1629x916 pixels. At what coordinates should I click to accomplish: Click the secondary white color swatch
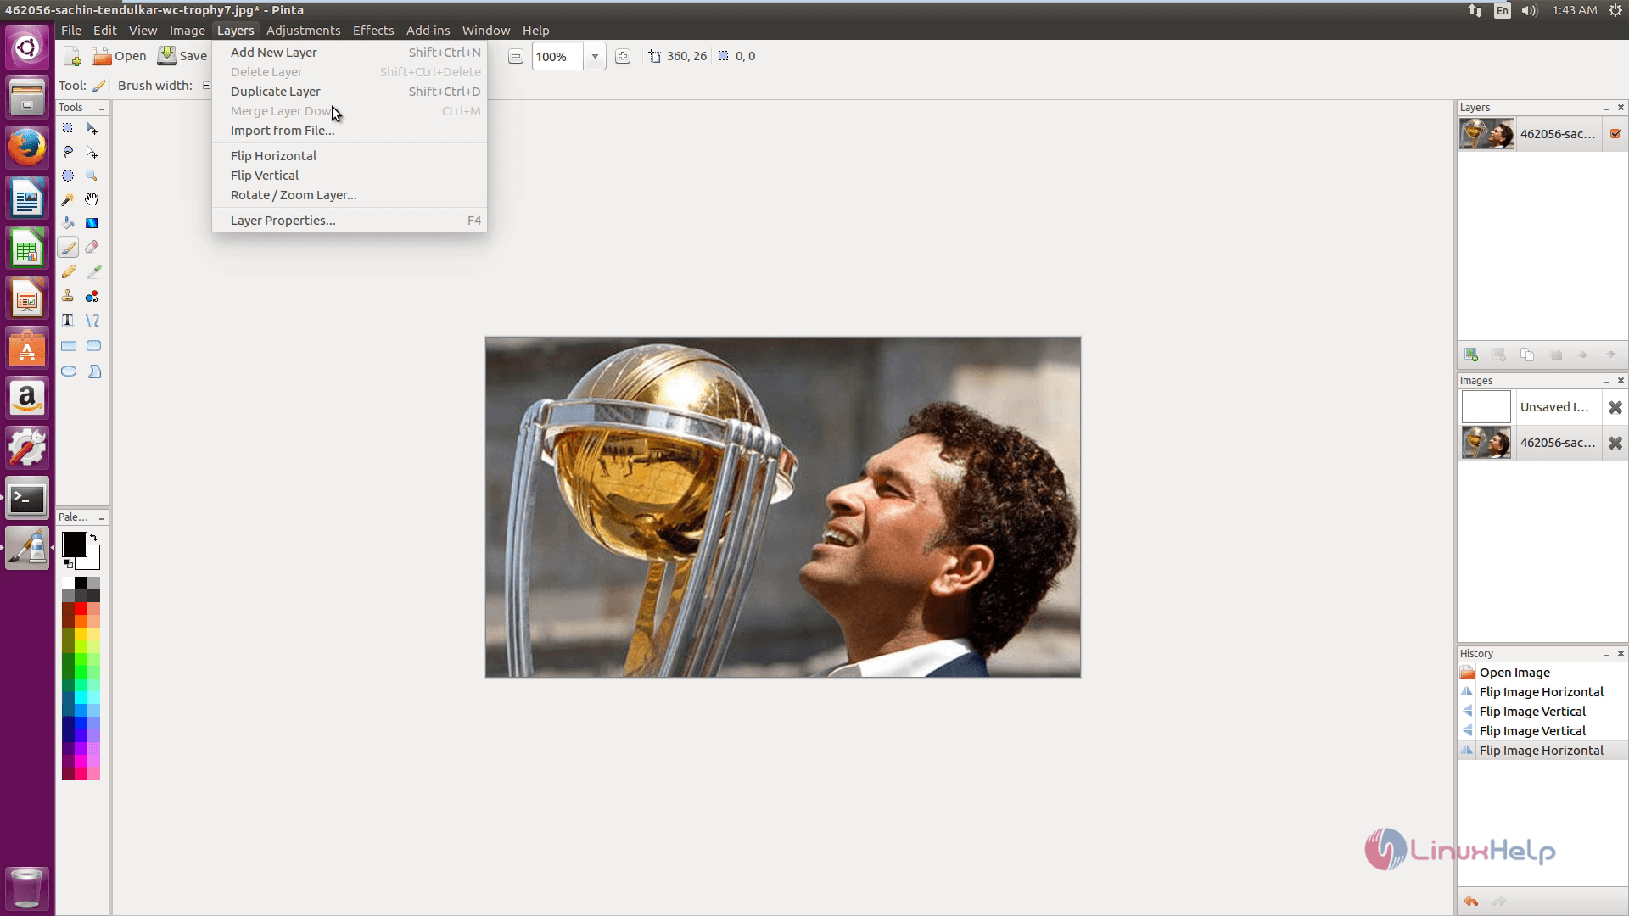coord(92,560)
